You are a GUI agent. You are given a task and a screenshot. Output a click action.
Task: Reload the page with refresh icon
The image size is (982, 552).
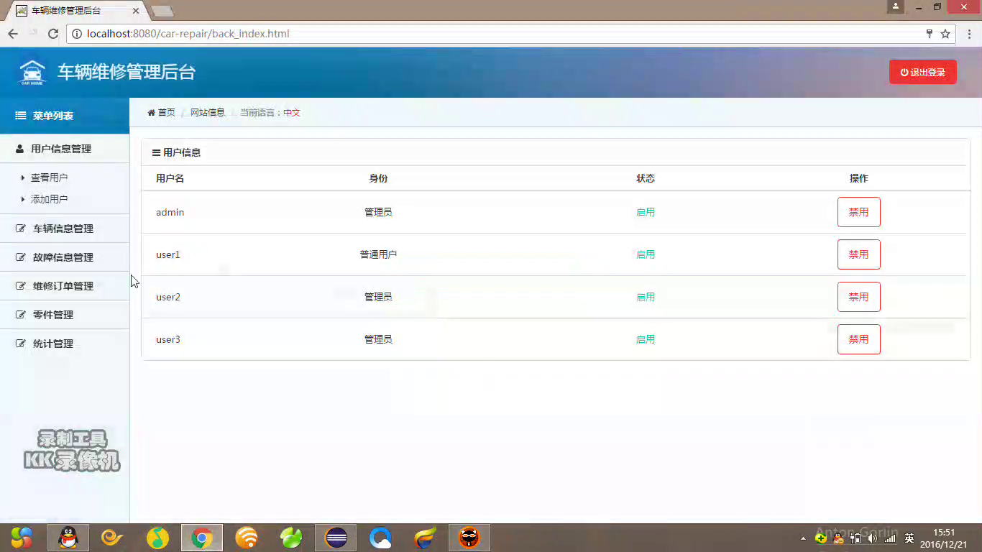click(x=52, y=34)
